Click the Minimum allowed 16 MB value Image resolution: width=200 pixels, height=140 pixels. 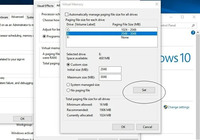point(104,104)
